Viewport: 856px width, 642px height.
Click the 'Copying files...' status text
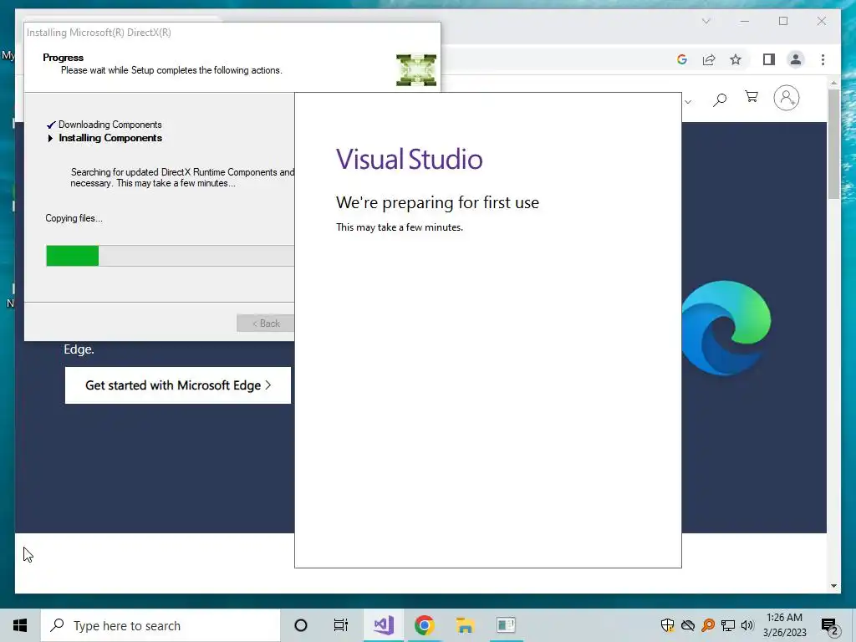coord(74,218)
